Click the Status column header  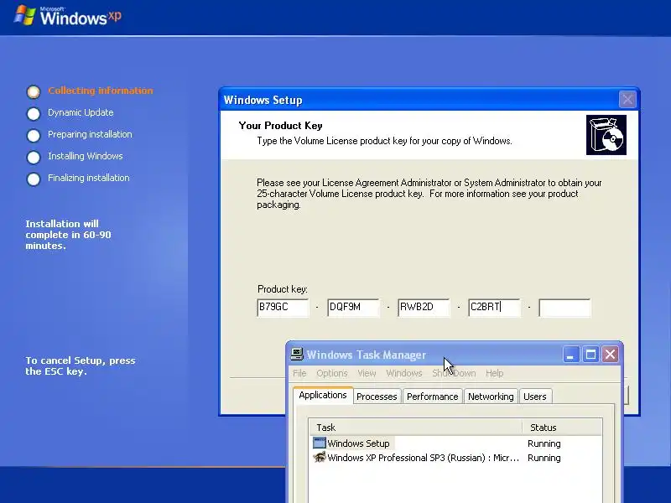click(x=562, y=428)
